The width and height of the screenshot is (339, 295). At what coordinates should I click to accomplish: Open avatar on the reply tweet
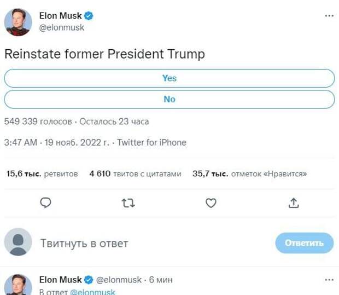coord(18,285)
